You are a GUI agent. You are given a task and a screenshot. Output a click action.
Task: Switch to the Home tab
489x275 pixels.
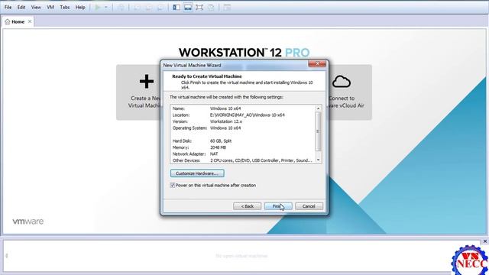tap(18, 22)
